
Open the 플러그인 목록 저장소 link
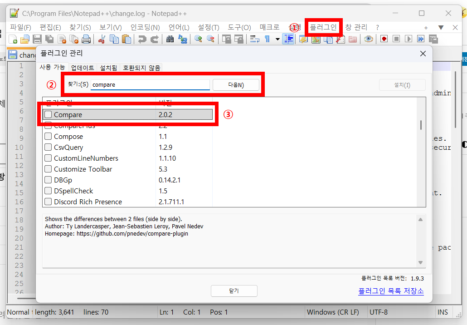click(391, 291)
